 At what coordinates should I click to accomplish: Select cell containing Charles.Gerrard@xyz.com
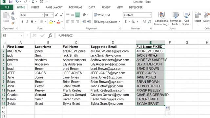coord(113,95)
